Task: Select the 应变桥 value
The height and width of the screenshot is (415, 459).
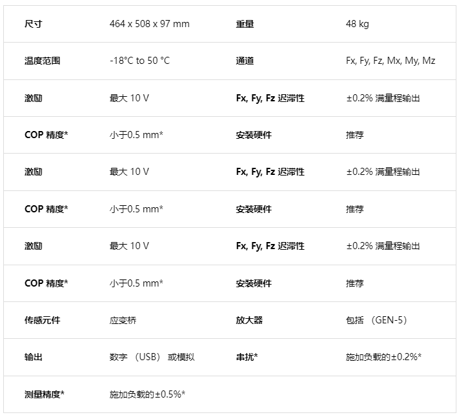Action: pos(123,320)
